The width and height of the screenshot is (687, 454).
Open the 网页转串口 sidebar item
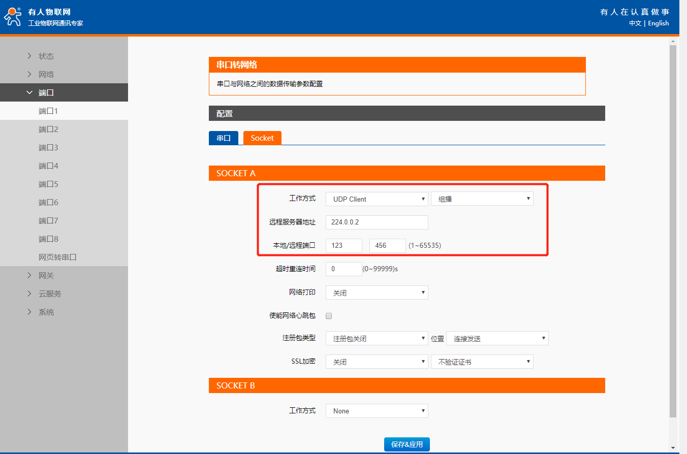(x=57, y=257)
